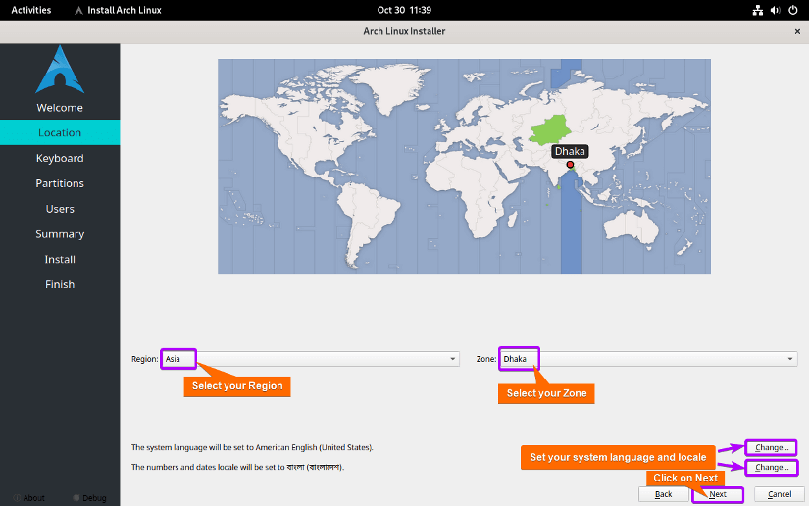The image size is (809, 506).
Task: Go to the Welcome step
Action: [60, 108]
